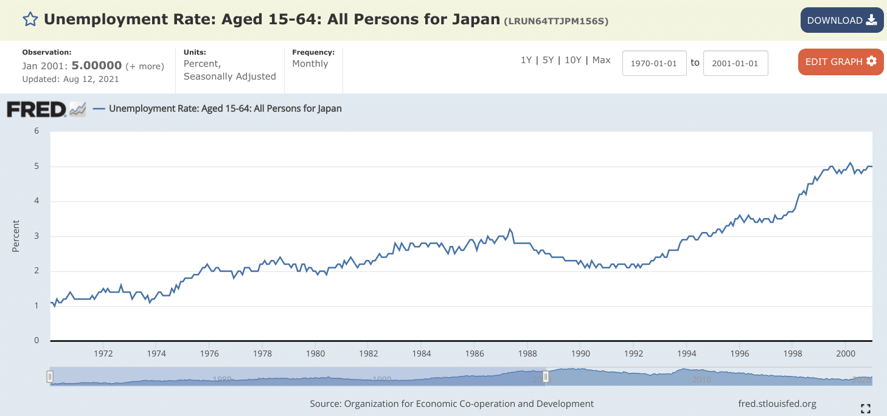
Task: Click the gear icon on EDIT GRAPH button
Action: pos(872,62)
